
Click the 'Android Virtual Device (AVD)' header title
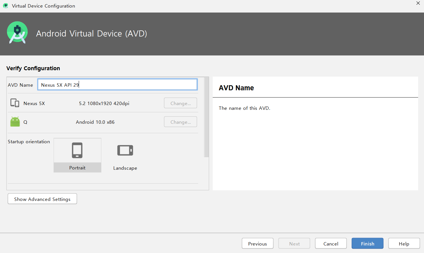(92, 33)
